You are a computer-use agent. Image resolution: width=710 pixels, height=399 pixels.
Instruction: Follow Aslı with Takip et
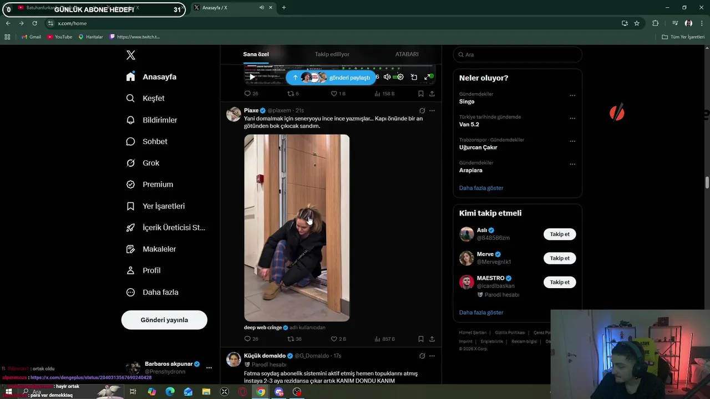[560, 234]
